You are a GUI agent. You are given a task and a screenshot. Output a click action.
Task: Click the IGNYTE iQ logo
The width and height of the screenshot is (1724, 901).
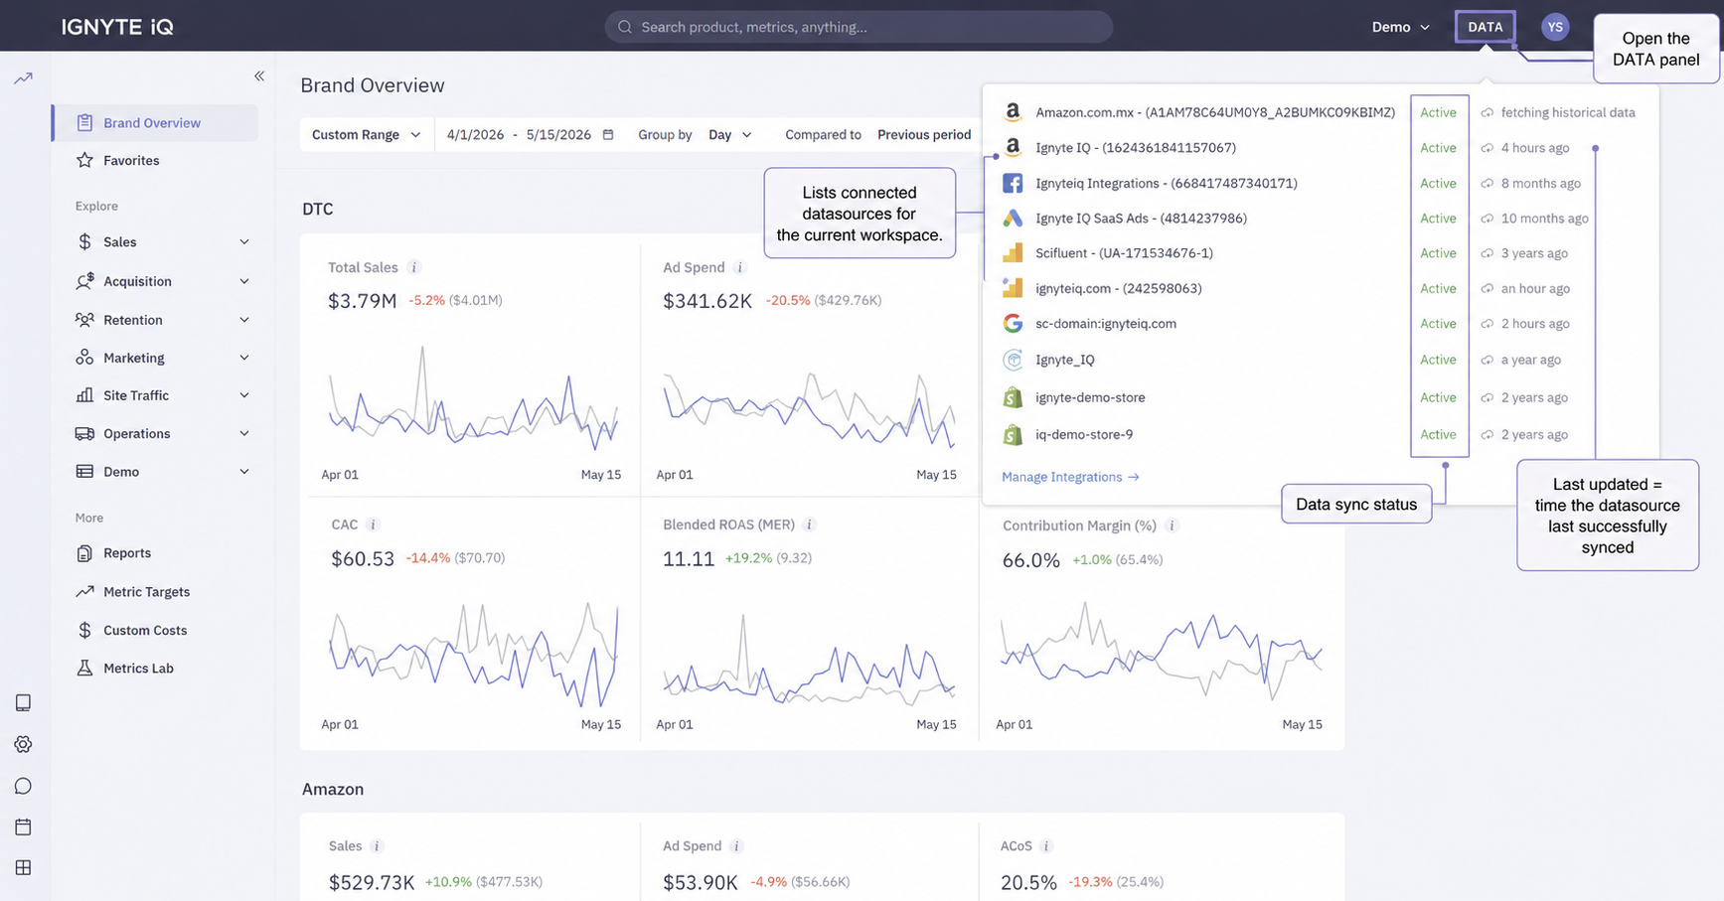point(117,27)
